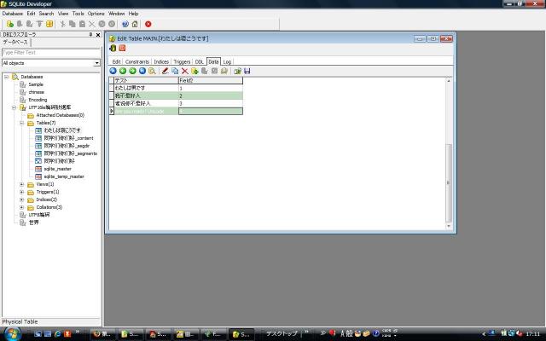Open the Window menu
The image size is (546, 341).
[117, 14]
